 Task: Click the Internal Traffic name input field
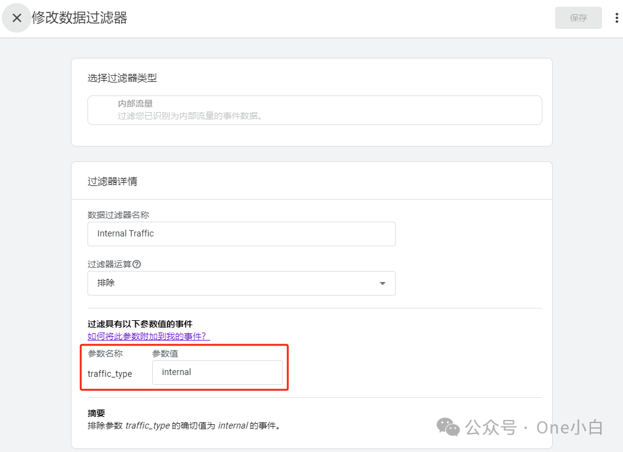point(241,234)
